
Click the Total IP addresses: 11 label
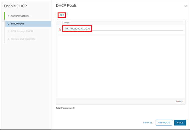65,108
